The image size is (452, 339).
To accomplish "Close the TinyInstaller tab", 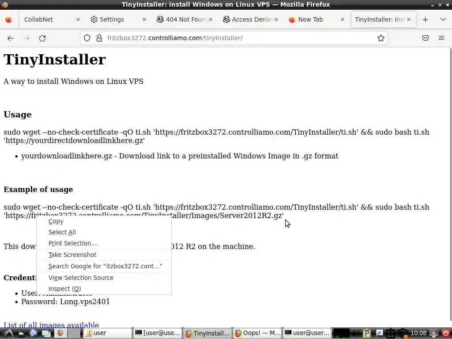I will tap(409, 19).
